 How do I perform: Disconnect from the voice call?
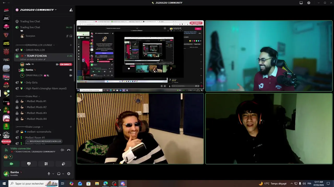(69, 150)
